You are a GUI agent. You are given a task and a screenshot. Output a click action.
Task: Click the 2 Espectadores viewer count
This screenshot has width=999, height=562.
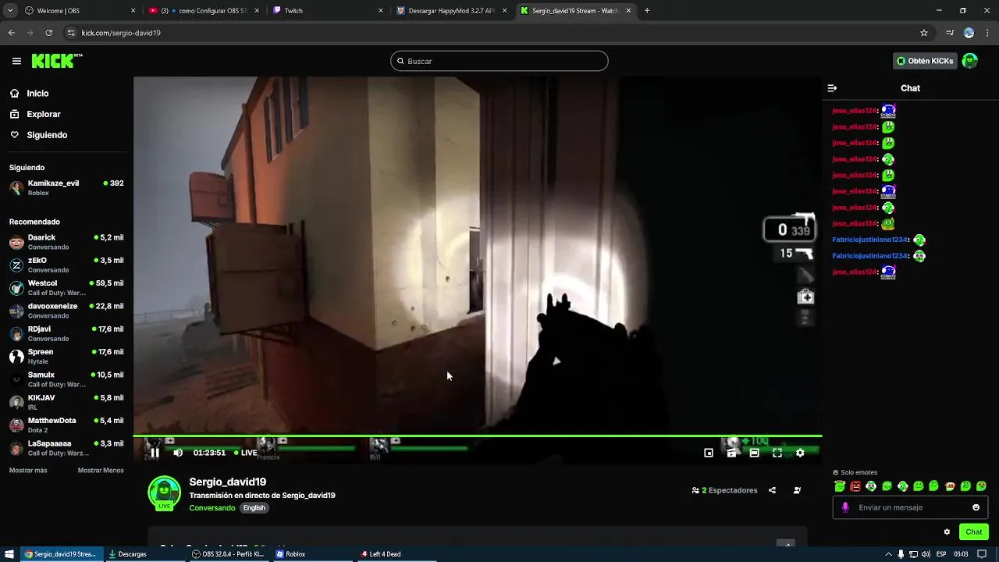pos(725,490)
